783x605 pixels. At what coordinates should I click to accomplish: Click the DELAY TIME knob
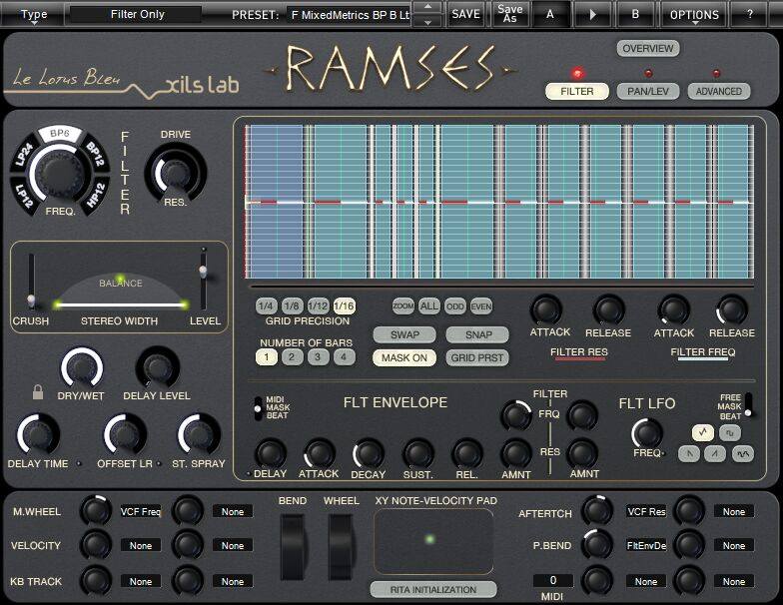(38, 435)
